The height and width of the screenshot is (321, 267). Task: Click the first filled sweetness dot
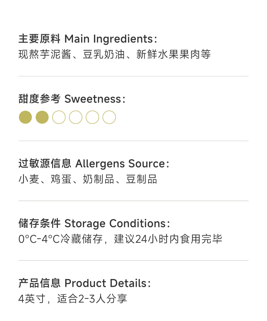tap(25, 117)
